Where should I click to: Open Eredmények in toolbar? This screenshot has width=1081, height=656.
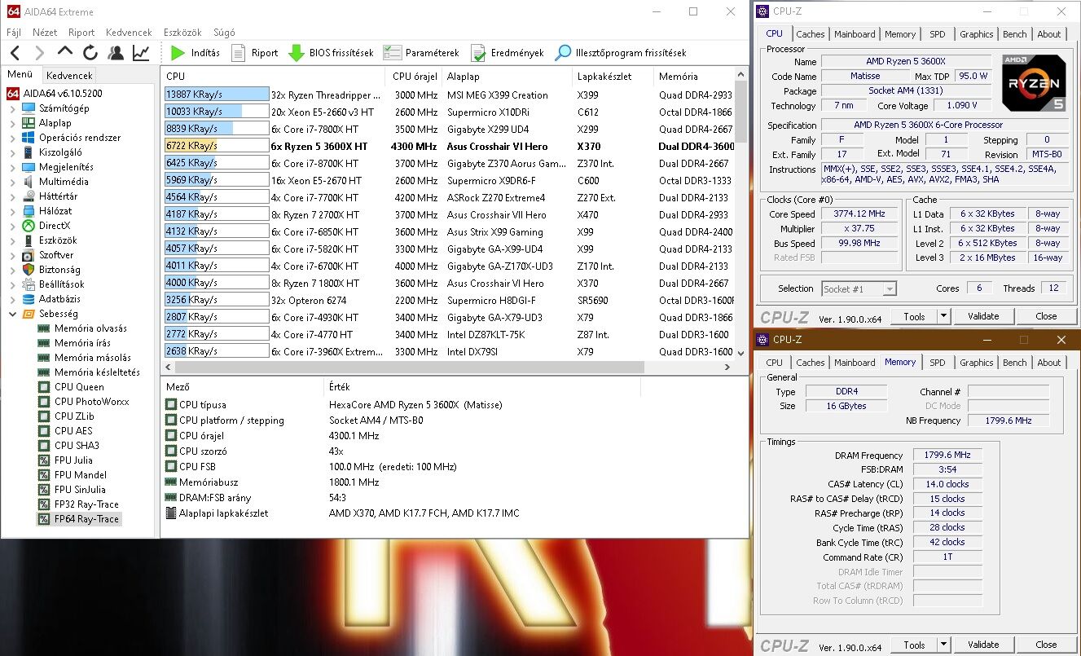pos(507,53)
